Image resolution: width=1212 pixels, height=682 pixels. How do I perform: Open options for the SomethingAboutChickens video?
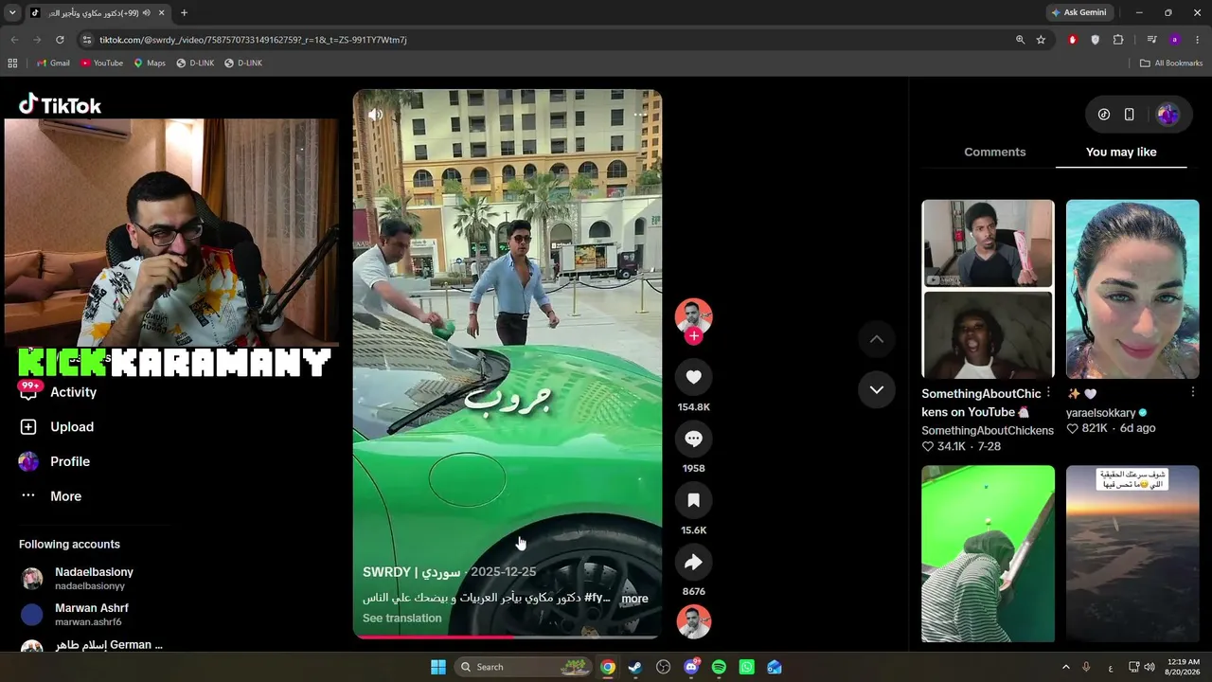(1048, 393)
